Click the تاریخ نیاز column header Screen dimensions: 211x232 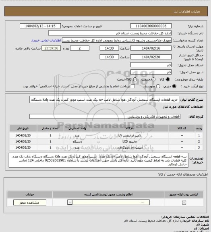click(23, 128)
